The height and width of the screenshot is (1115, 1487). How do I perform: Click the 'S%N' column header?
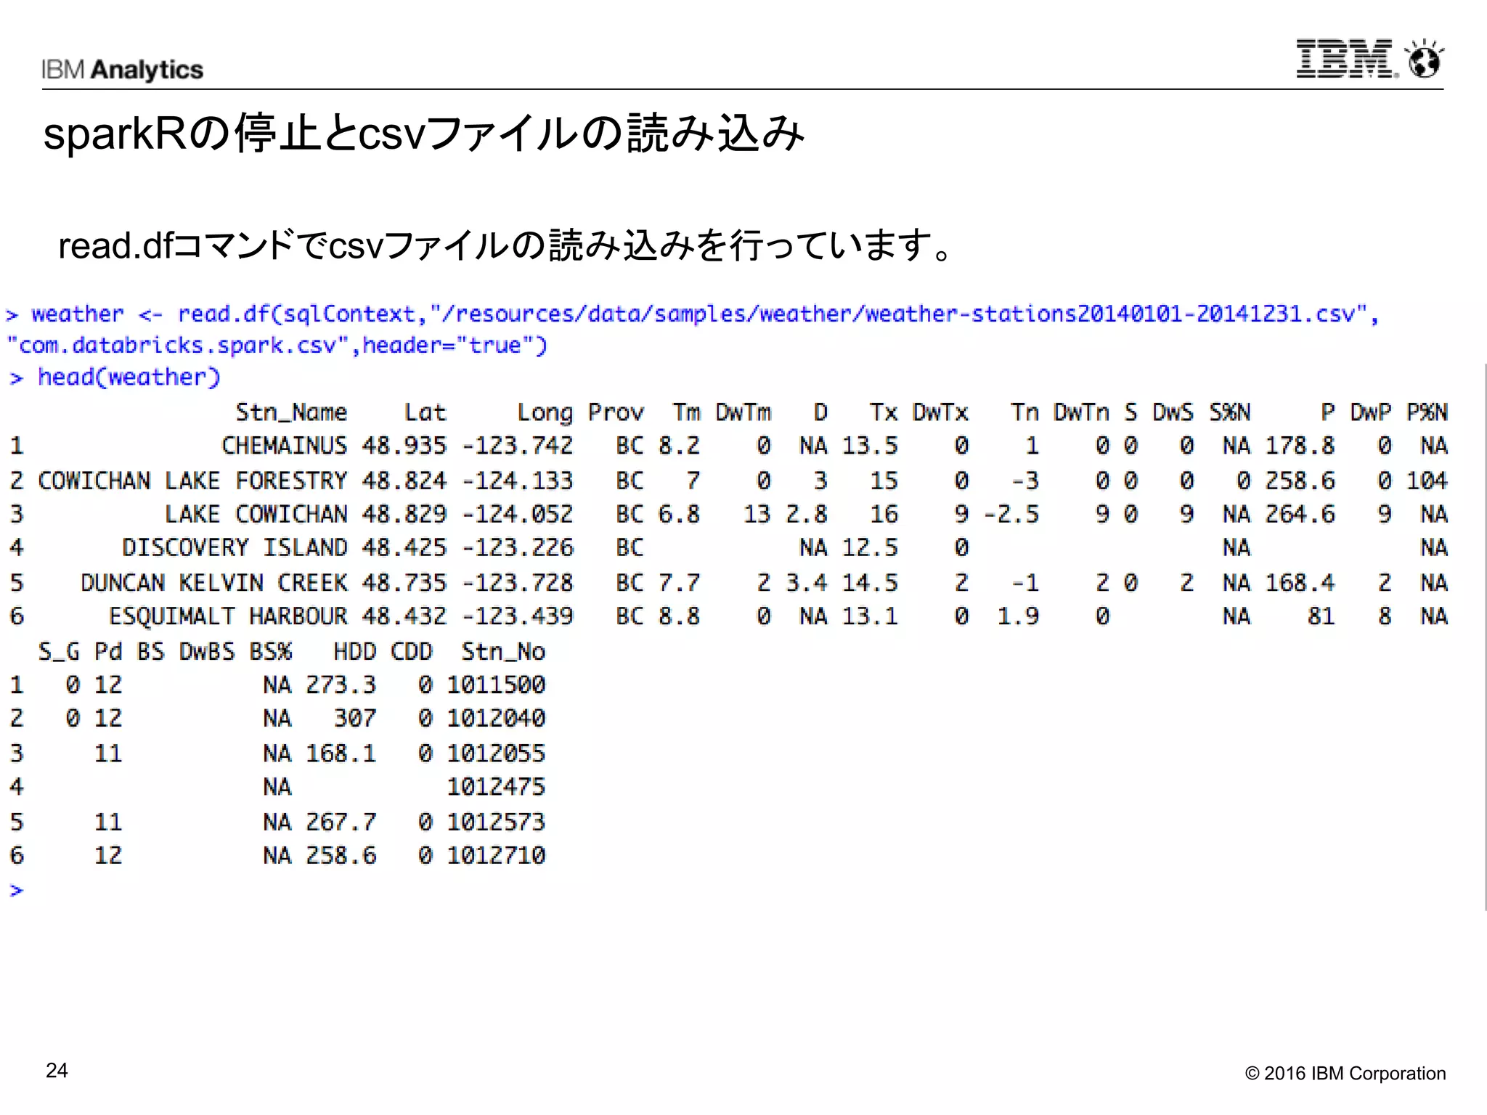click(x=1229, y=412)
